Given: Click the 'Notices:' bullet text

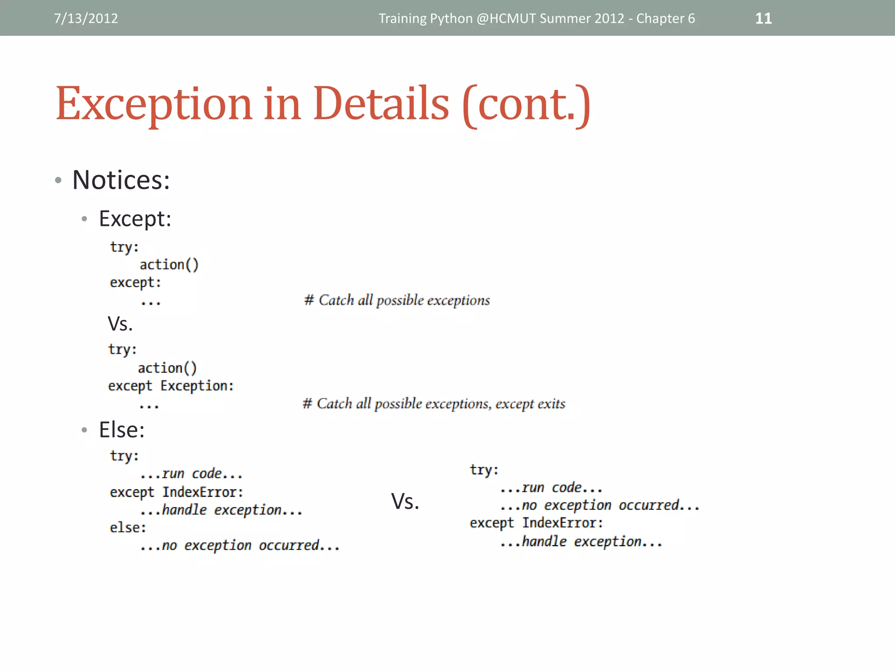Looking at the screenshot, I should tap(121, 180).
